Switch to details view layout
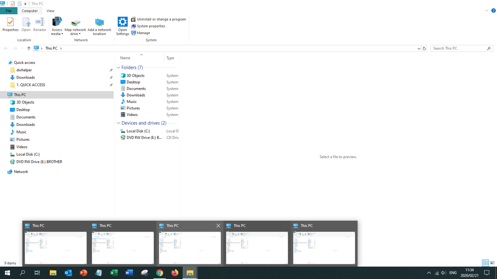 (x=485, y=263)
